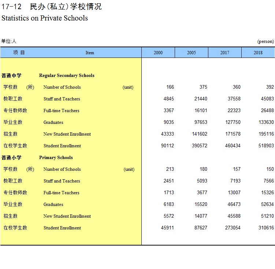
Task: Select cell value 45083
Action: [267, 99]
